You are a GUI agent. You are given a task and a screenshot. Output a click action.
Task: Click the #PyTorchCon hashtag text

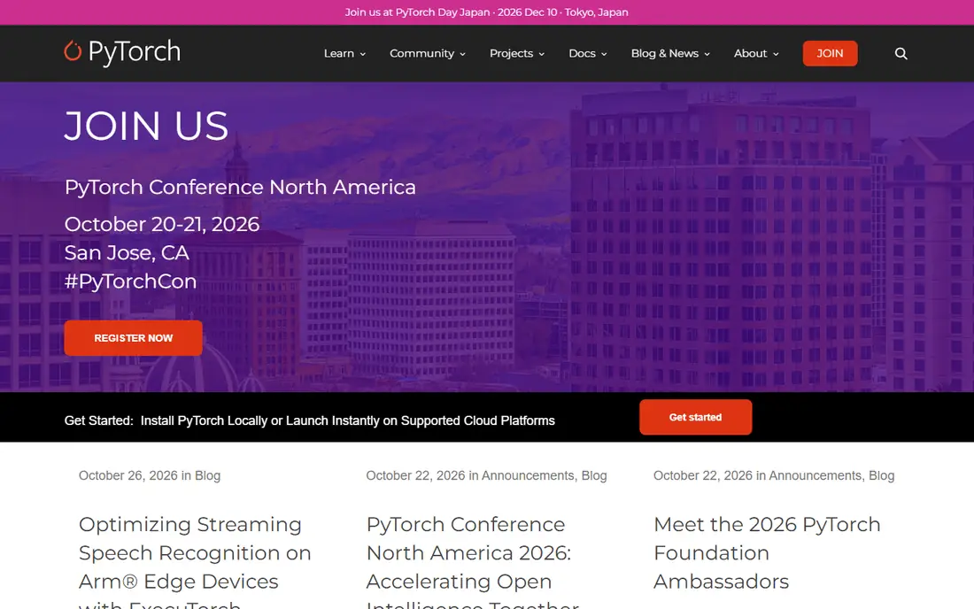pyautogui.click(x=130, y=281)
